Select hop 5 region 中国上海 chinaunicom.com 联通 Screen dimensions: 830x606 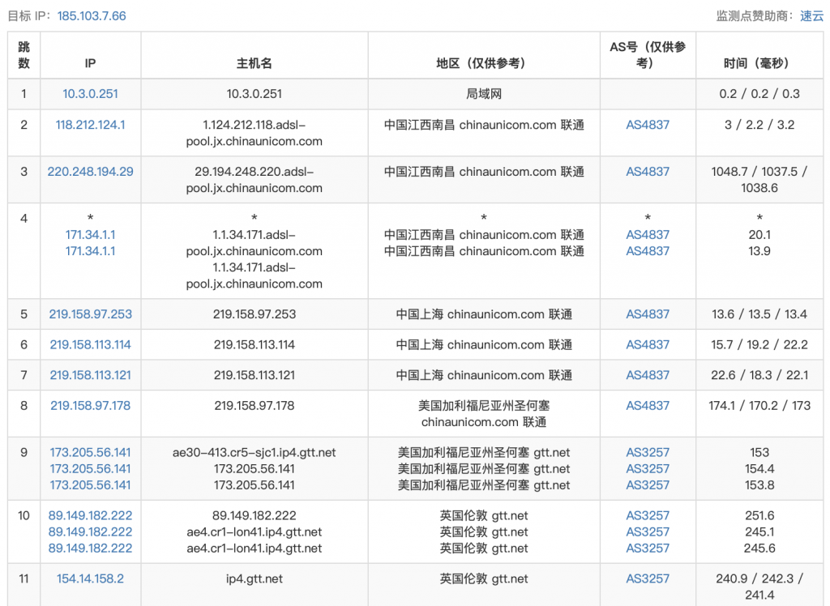click(484, 314)
